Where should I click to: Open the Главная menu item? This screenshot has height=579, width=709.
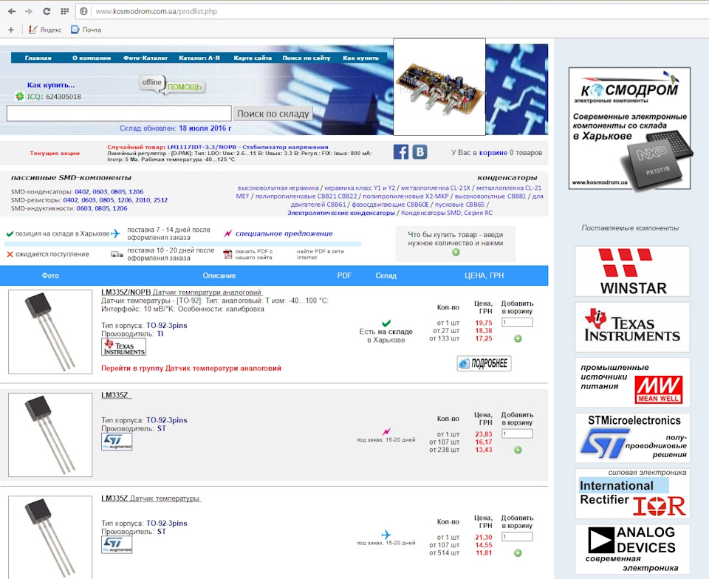pos(38,58)
